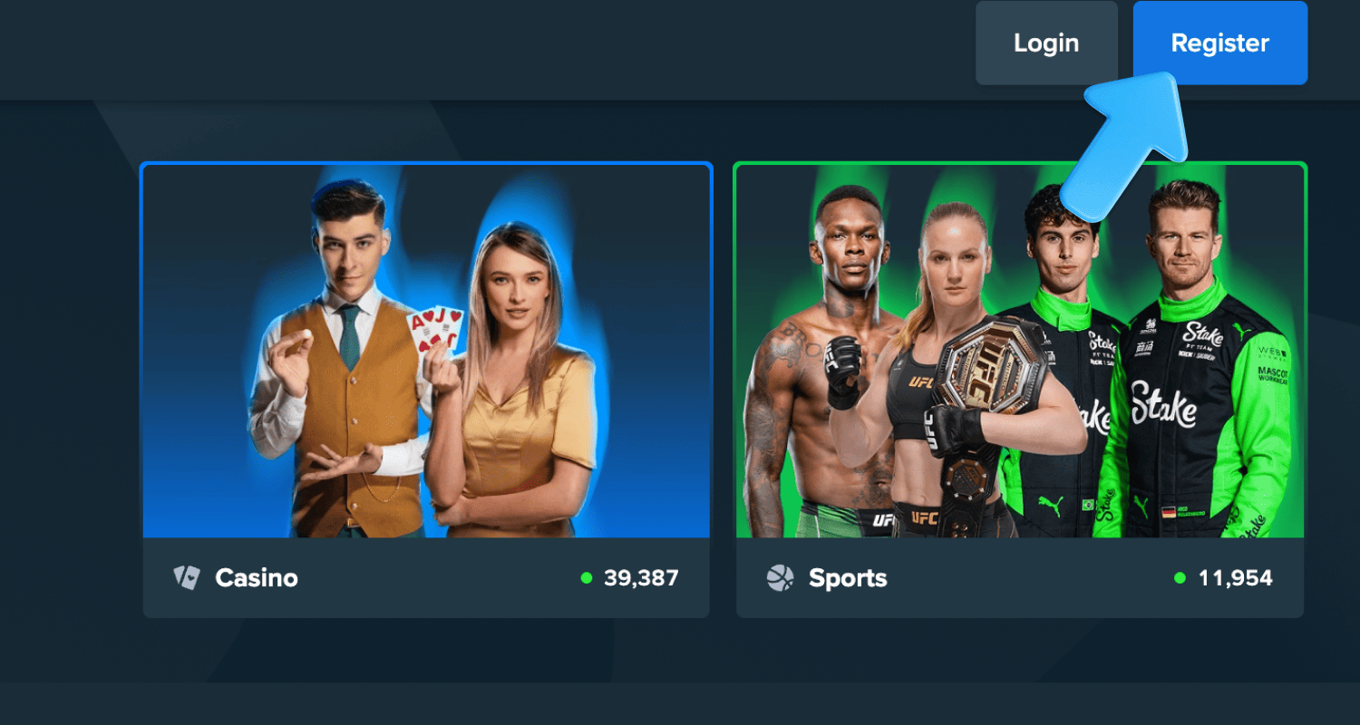Click the large Stake logo on racing suit
The height and width of the screenshot is (725, 1360).
point(1164,404)
